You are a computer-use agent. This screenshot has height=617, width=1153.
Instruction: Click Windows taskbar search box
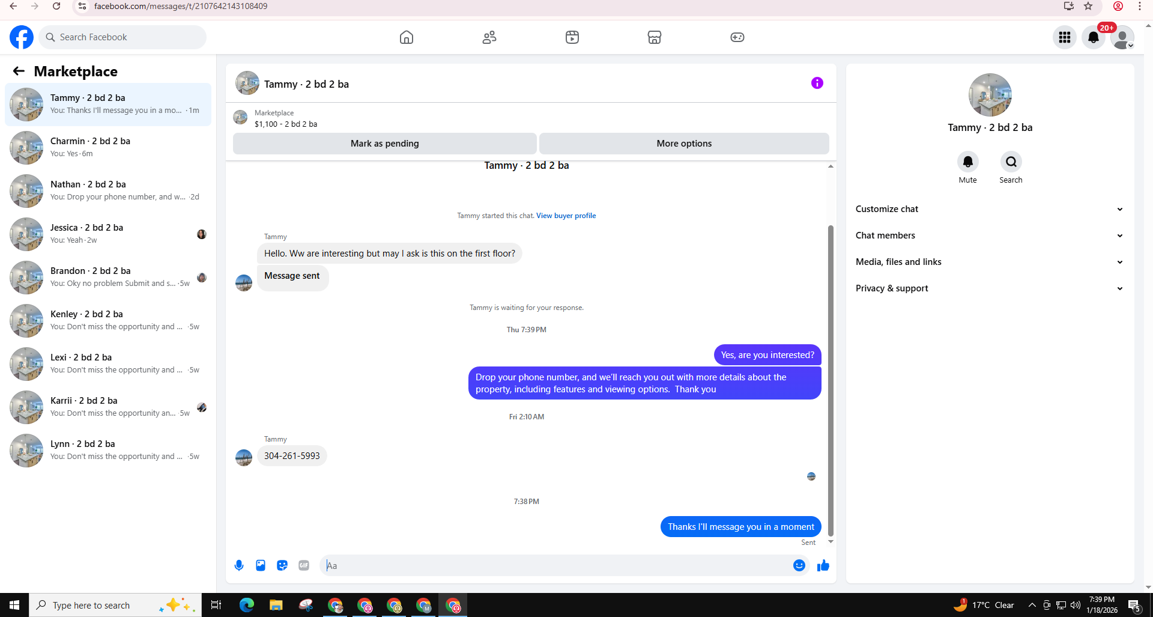pos(115,605)
